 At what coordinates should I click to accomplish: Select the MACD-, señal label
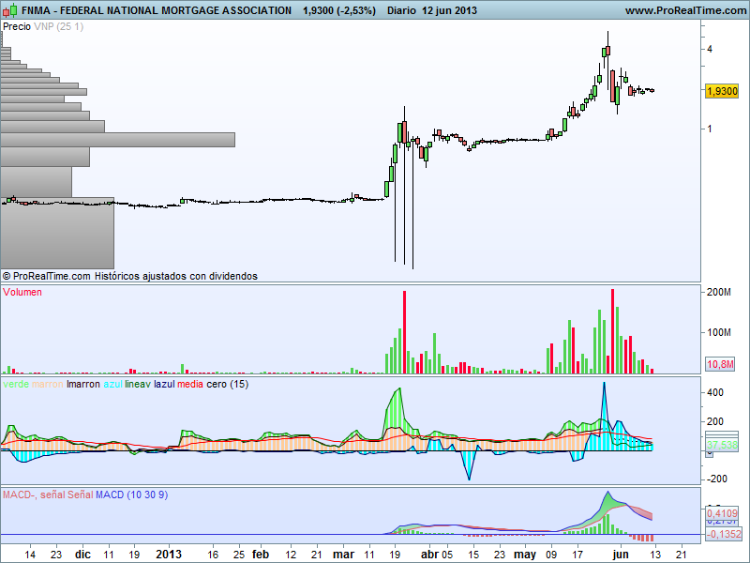coord(34,495)
